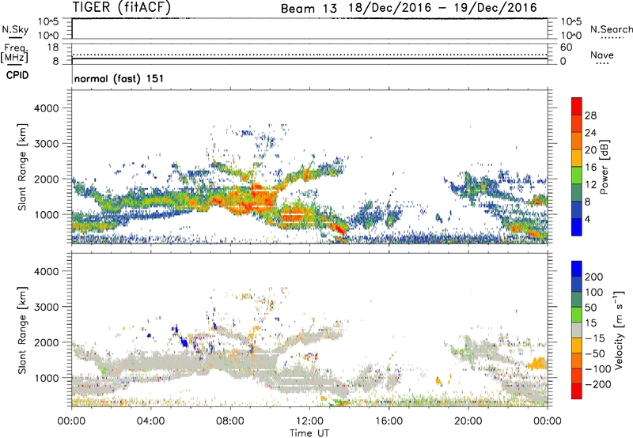The width and height of the screenshot is (633, 438).
Task: Click the "-50" velocity color bar label
Action: coord(595,353)
